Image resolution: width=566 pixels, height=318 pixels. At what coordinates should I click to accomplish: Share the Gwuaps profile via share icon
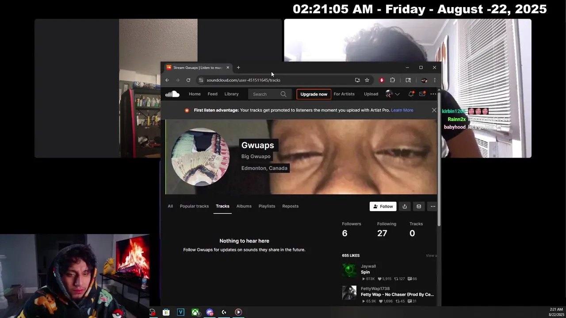[x=405, y=206]
